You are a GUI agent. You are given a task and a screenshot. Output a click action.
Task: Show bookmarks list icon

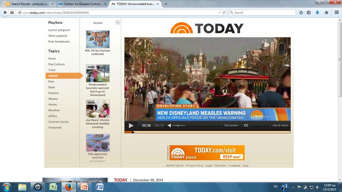[x=309, y=13]
